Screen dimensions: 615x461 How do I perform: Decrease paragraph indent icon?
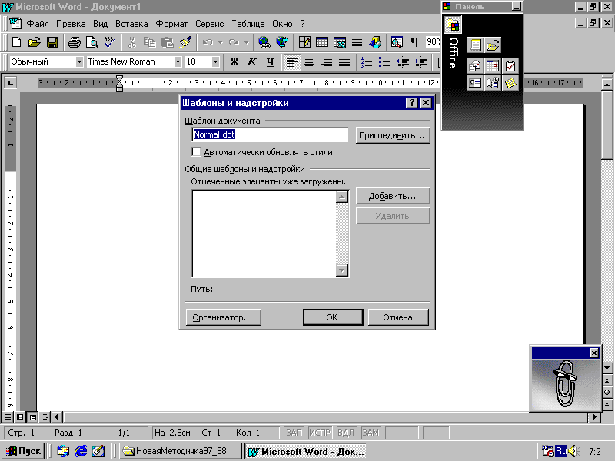click(x=402, y=62)
